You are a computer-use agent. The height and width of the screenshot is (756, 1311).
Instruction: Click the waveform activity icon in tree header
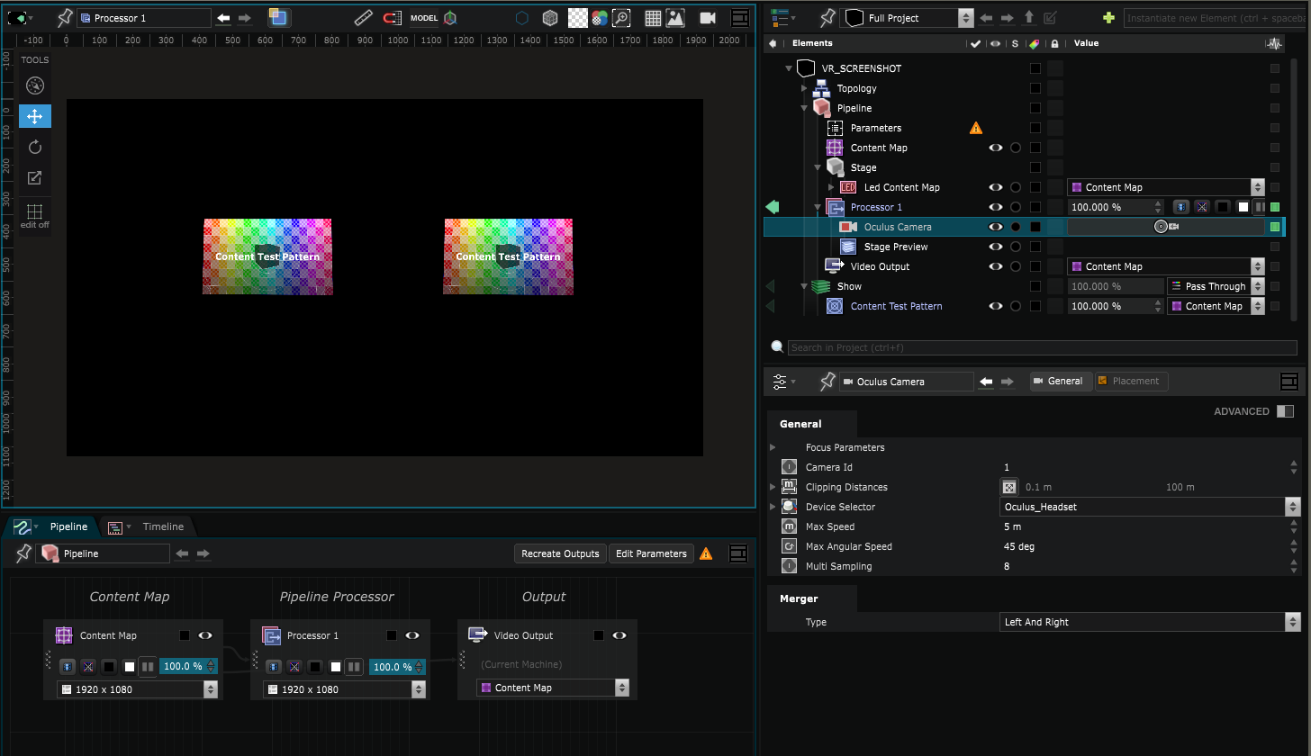click(x=1274, y=43)
